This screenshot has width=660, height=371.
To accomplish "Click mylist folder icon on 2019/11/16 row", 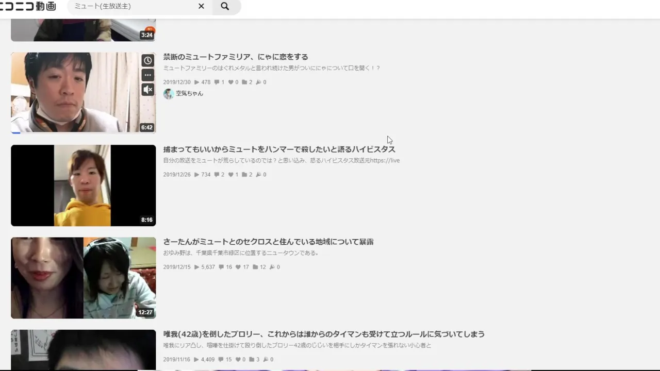I will coord(252,360).
